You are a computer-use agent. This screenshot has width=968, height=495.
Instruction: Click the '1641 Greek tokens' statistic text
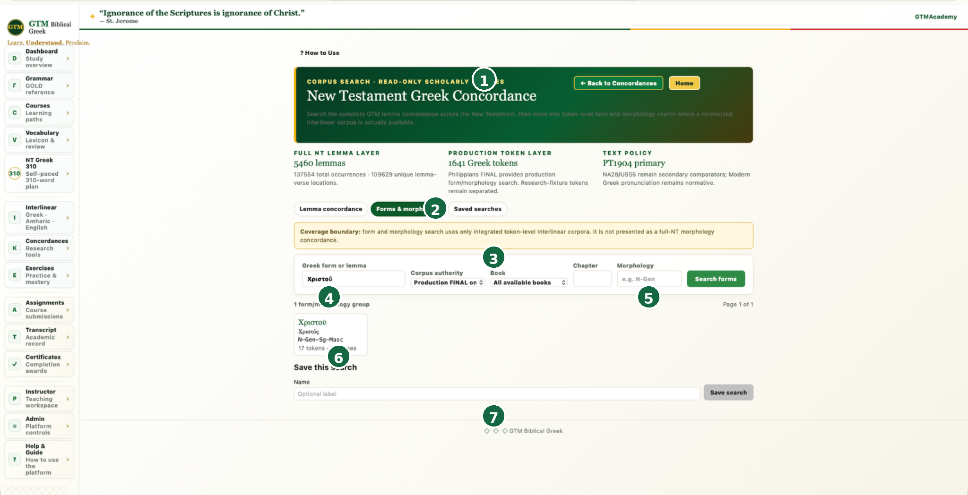click(x=483, y=163)
